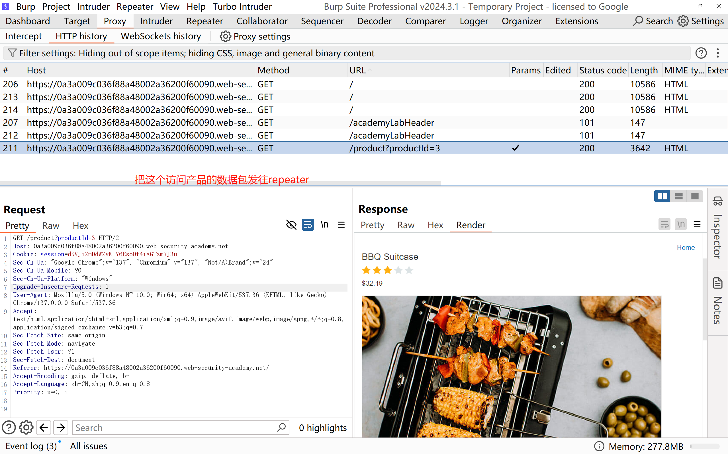The image size is (728, 454).
Task: Open the three-dot menu beside filter bar
Action: 718,53
